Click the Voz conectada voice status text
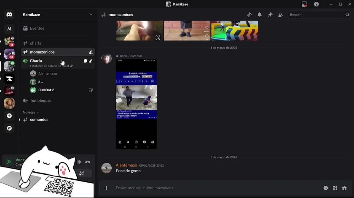The width and height of the screenshot is (354, 198). point(21,160)
